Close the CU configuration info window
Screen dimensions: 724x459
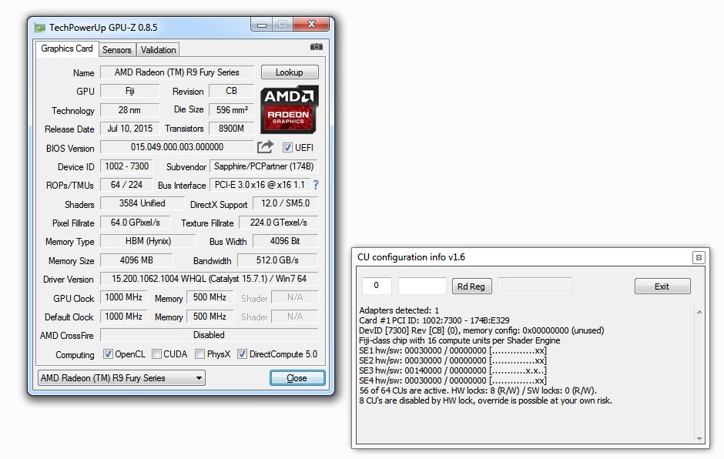(x=699, y=258)
